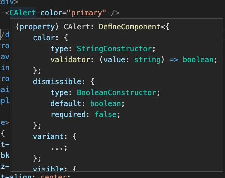Click the word center in the bottom code line
The height and width of the screenshot is (178, 225).
point(53,176)
